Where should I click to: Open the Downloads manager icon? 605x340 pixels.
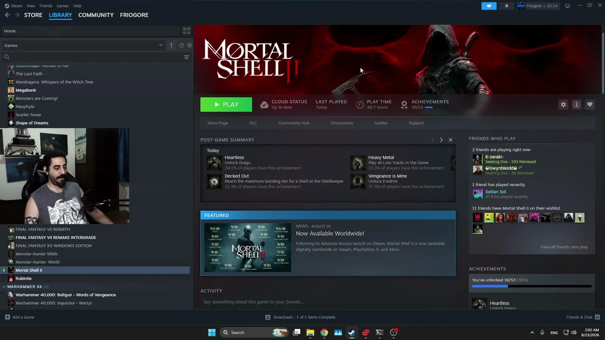click(x=268, y=317)
